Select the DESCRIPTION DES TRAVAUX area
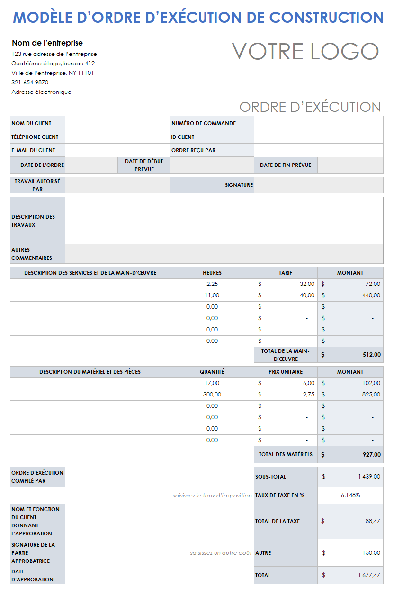The image size is (394, 589). [225, 221]
